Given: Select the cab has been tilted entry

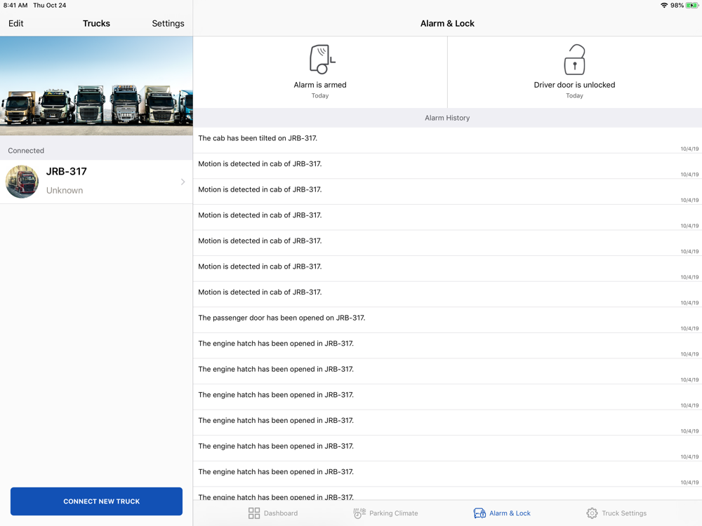Looking at the screenshot, I should point(447,140).
